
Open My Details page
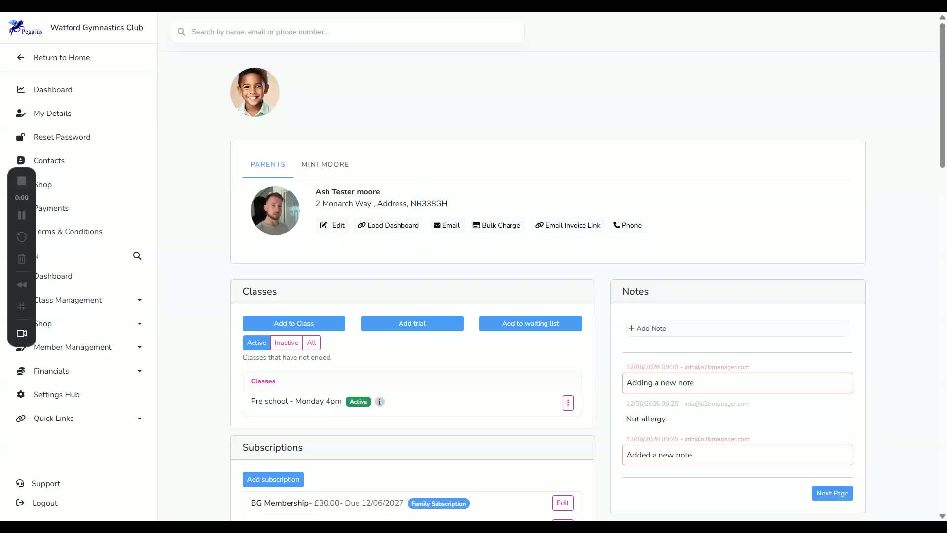(52, 113)
